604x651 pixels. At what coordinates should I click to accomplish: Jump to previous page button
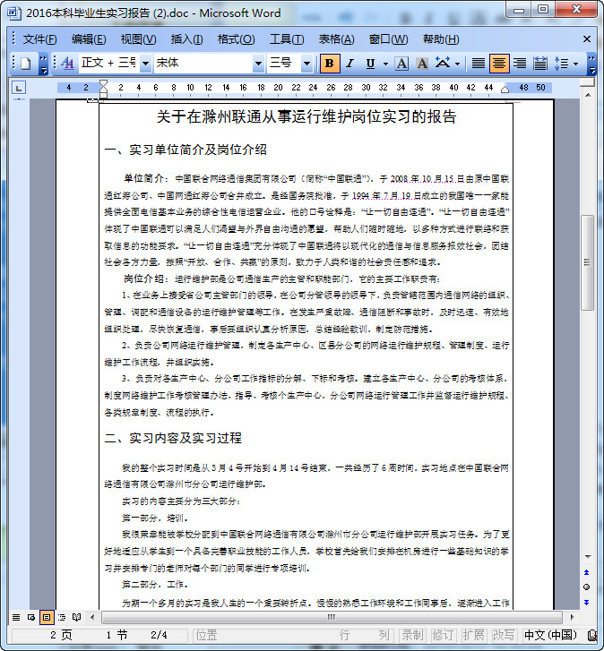click(x=587, y=572)
